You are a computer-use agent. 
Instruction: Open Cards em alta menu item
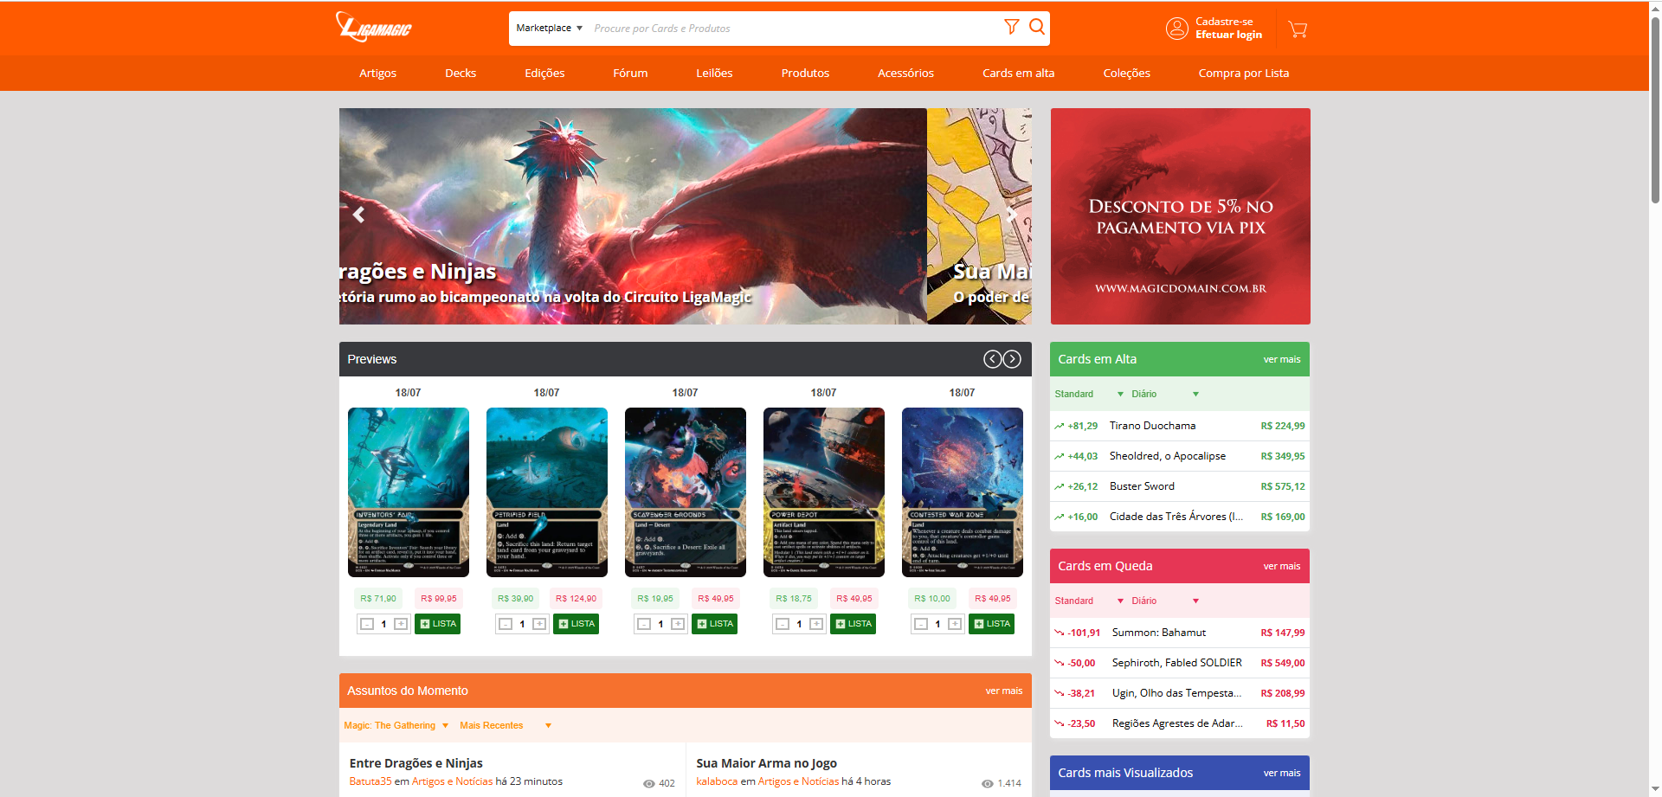click(x=1018, y=74)
